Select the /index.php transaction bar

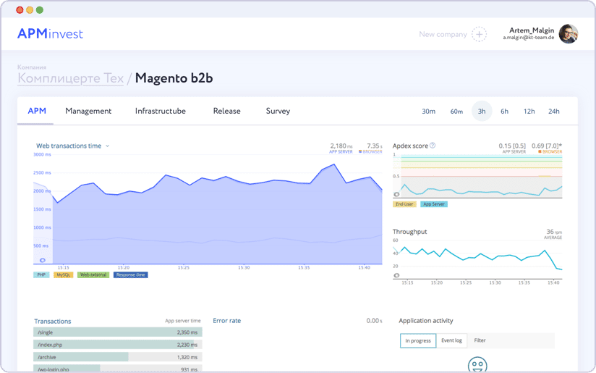pyautogui.click(x=117, y=345)
